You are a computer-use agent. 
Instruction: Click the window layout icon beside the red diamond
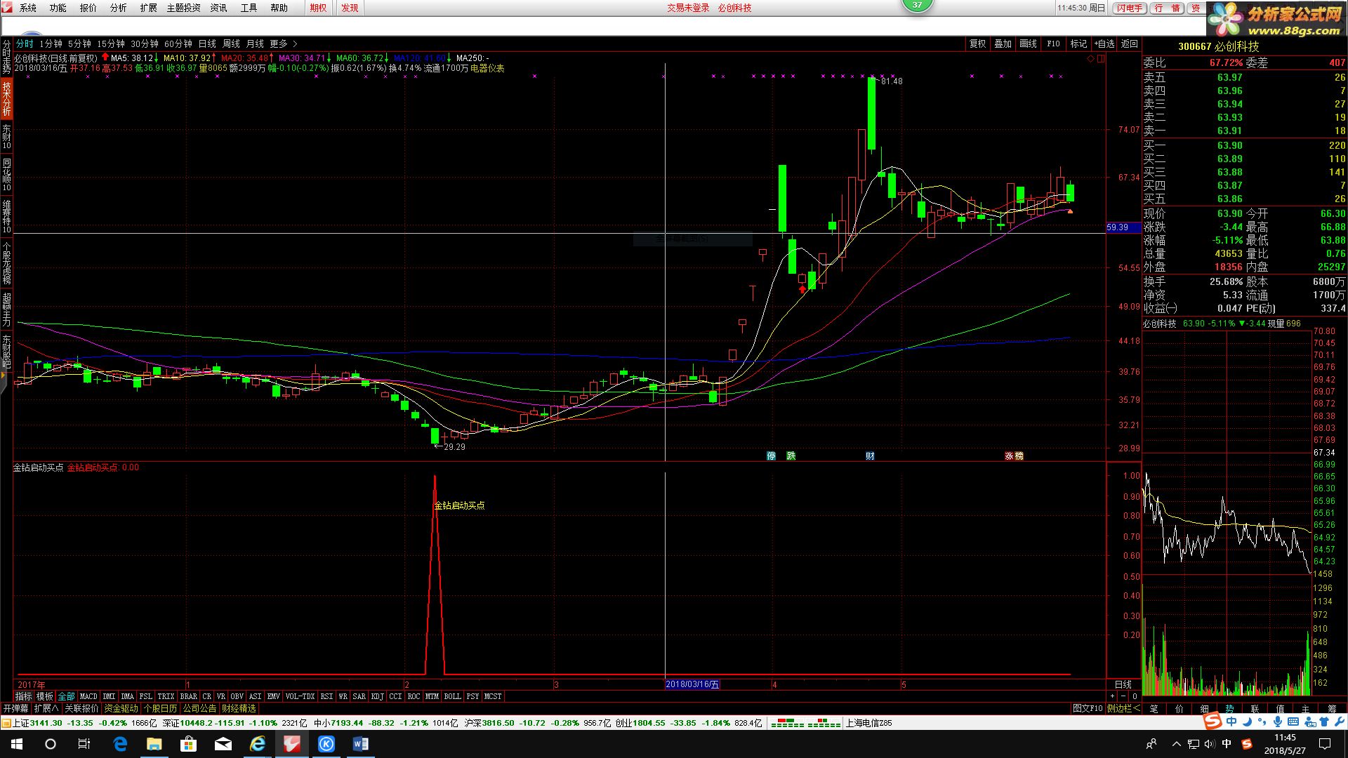click(x=1101, y=59)
